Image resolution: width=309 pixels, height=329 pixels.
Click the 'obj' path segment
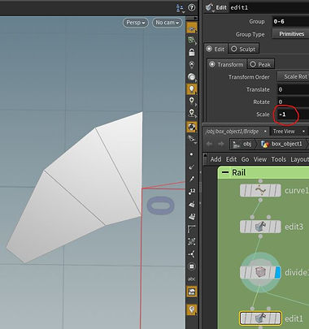tap(242, 144)
